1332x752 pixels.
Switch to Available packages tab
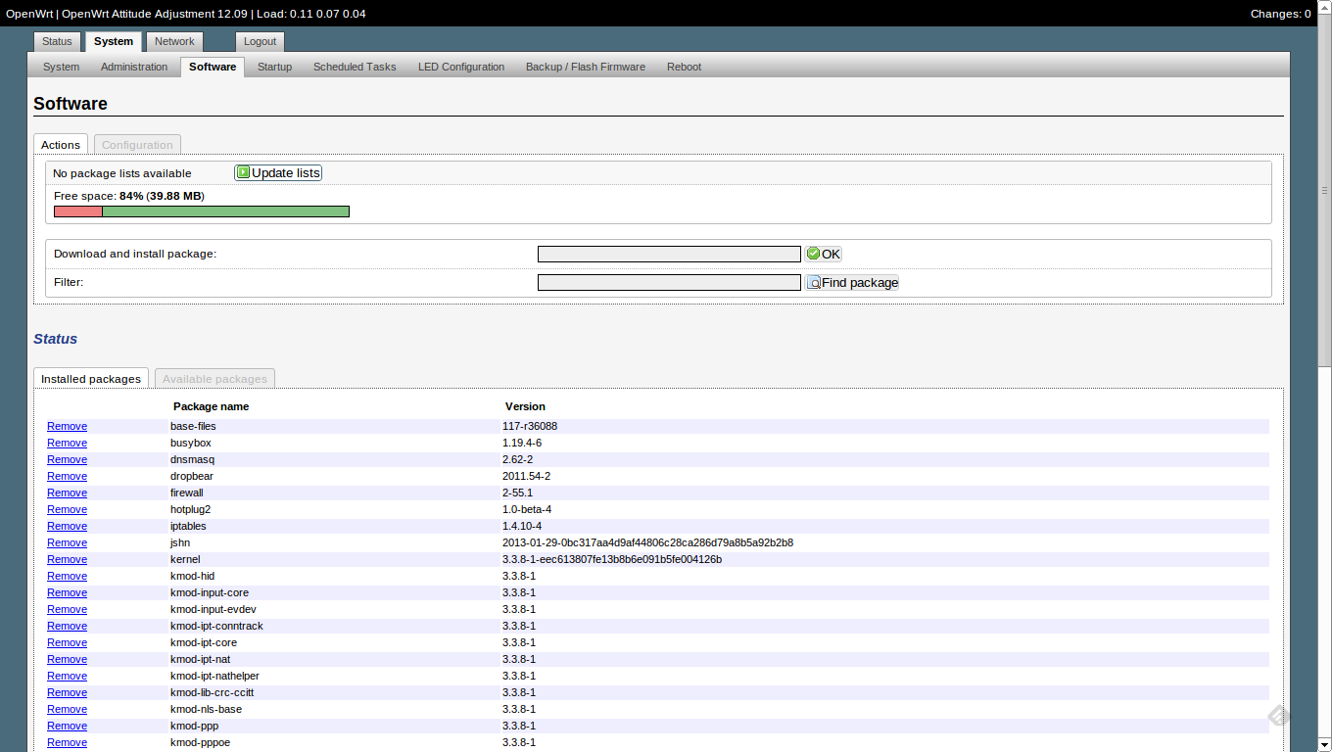214,379
